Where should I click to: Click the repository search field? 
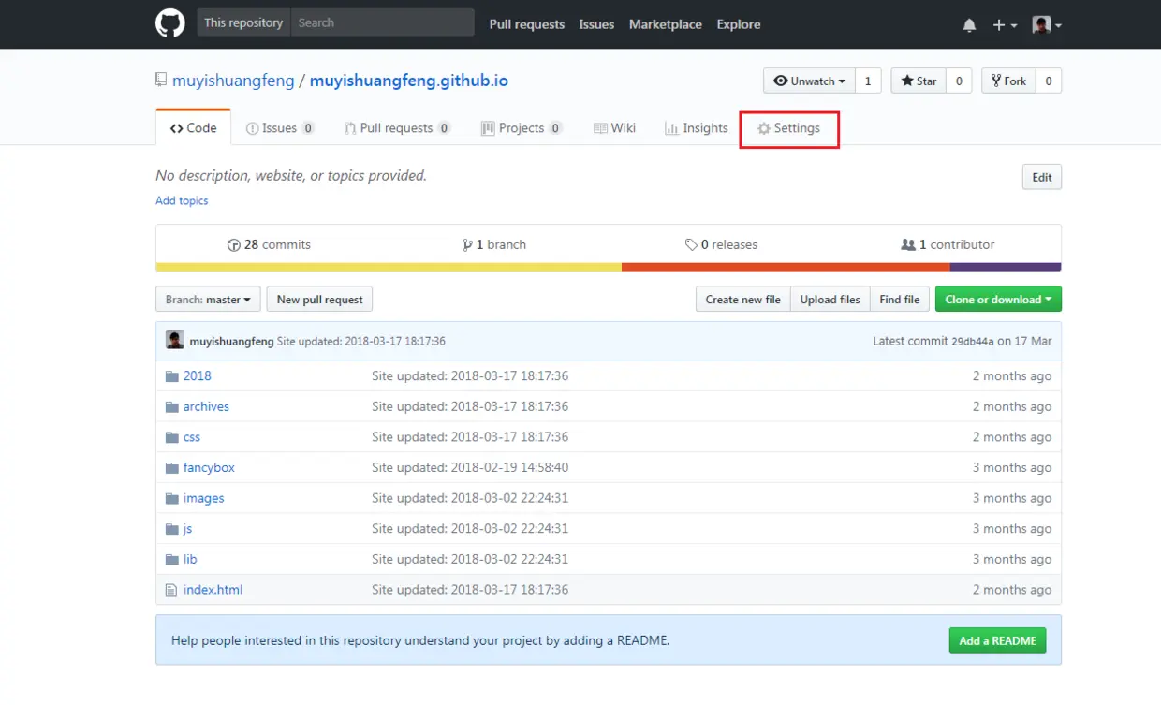382,22
